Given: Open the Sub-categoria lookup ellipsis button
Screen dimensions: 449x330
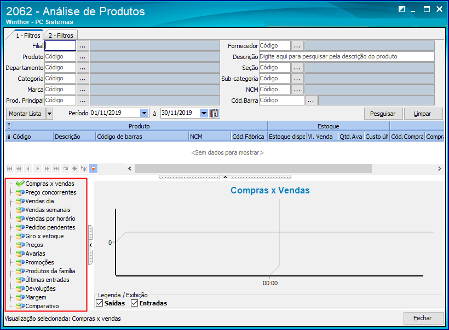Looking at the screenshot, I should (x=297, y=78).
